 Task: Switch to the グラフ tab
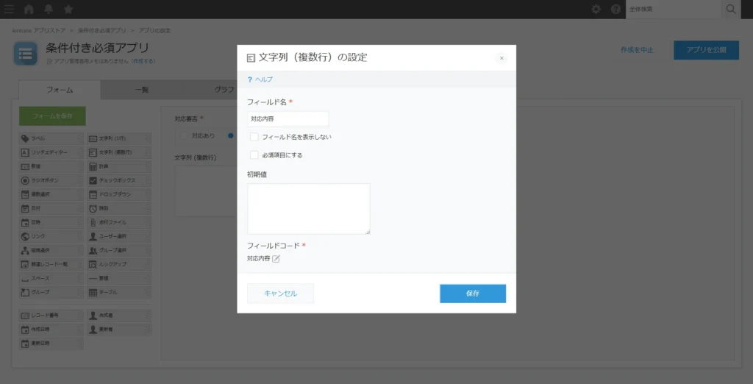coord(224,90)
